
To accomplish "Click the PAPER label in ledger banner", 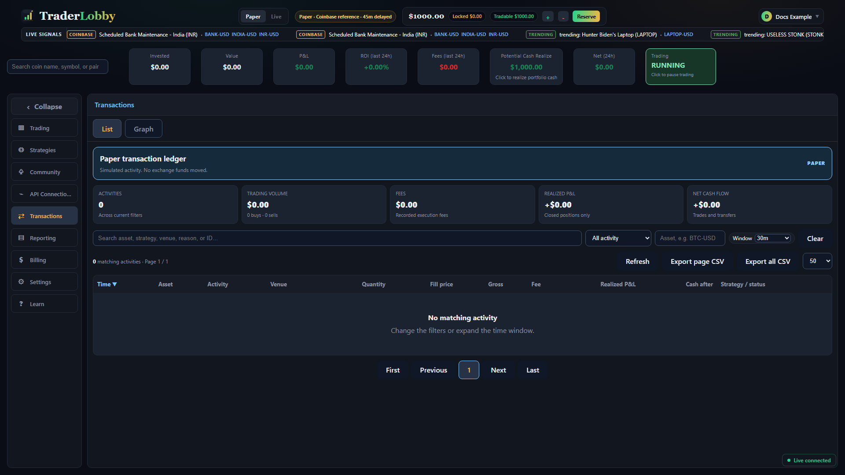I will click(x=816, y=163).
